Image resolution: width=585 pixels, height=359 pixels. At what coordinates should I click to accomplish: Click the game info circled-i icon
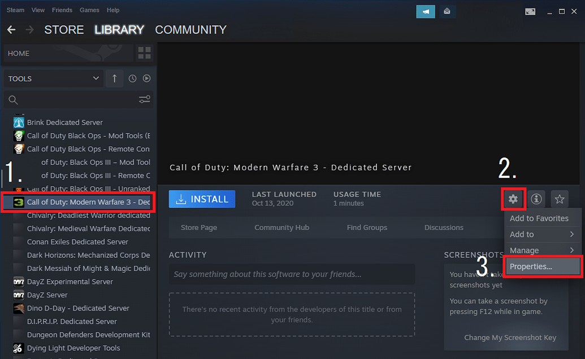(536, 199)
